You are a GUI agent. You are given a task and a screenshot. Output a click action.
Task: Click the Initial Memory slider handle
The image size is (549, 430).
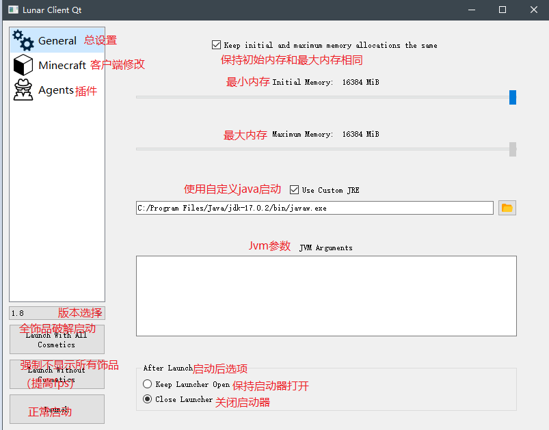[513, 97]
